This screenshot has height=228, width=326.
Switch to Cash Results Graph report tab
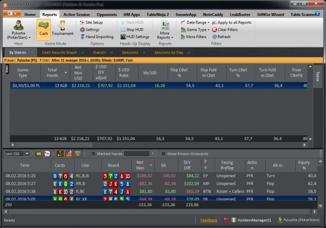tap(60, 53)
